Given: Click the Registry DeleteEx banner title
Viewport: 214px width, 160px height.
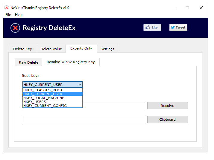Looking at the screenshot, I should click(x=49, y=28).
